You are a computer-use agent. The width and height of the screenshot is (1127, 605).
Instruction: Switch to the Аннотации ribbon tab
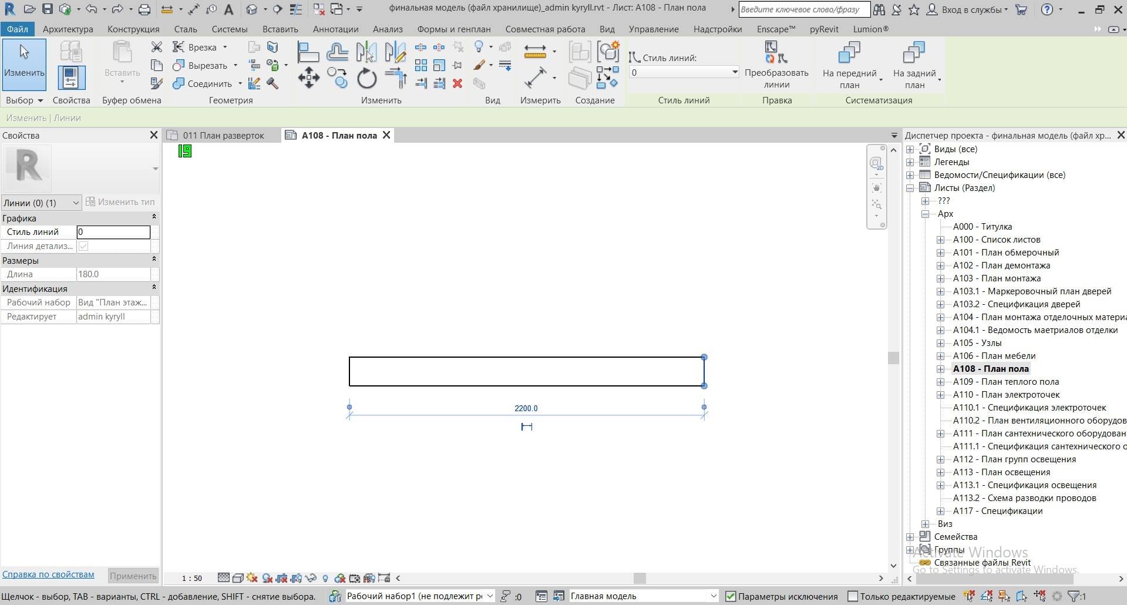[335, 29]
